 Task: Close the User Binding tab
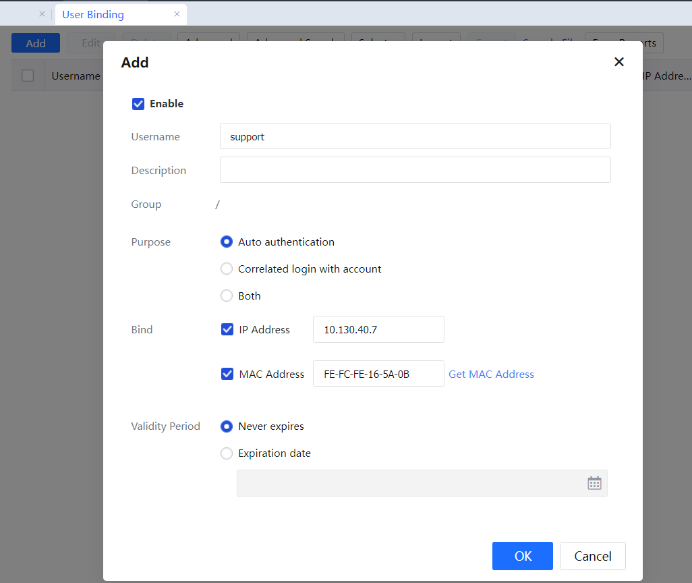(177, 14)
